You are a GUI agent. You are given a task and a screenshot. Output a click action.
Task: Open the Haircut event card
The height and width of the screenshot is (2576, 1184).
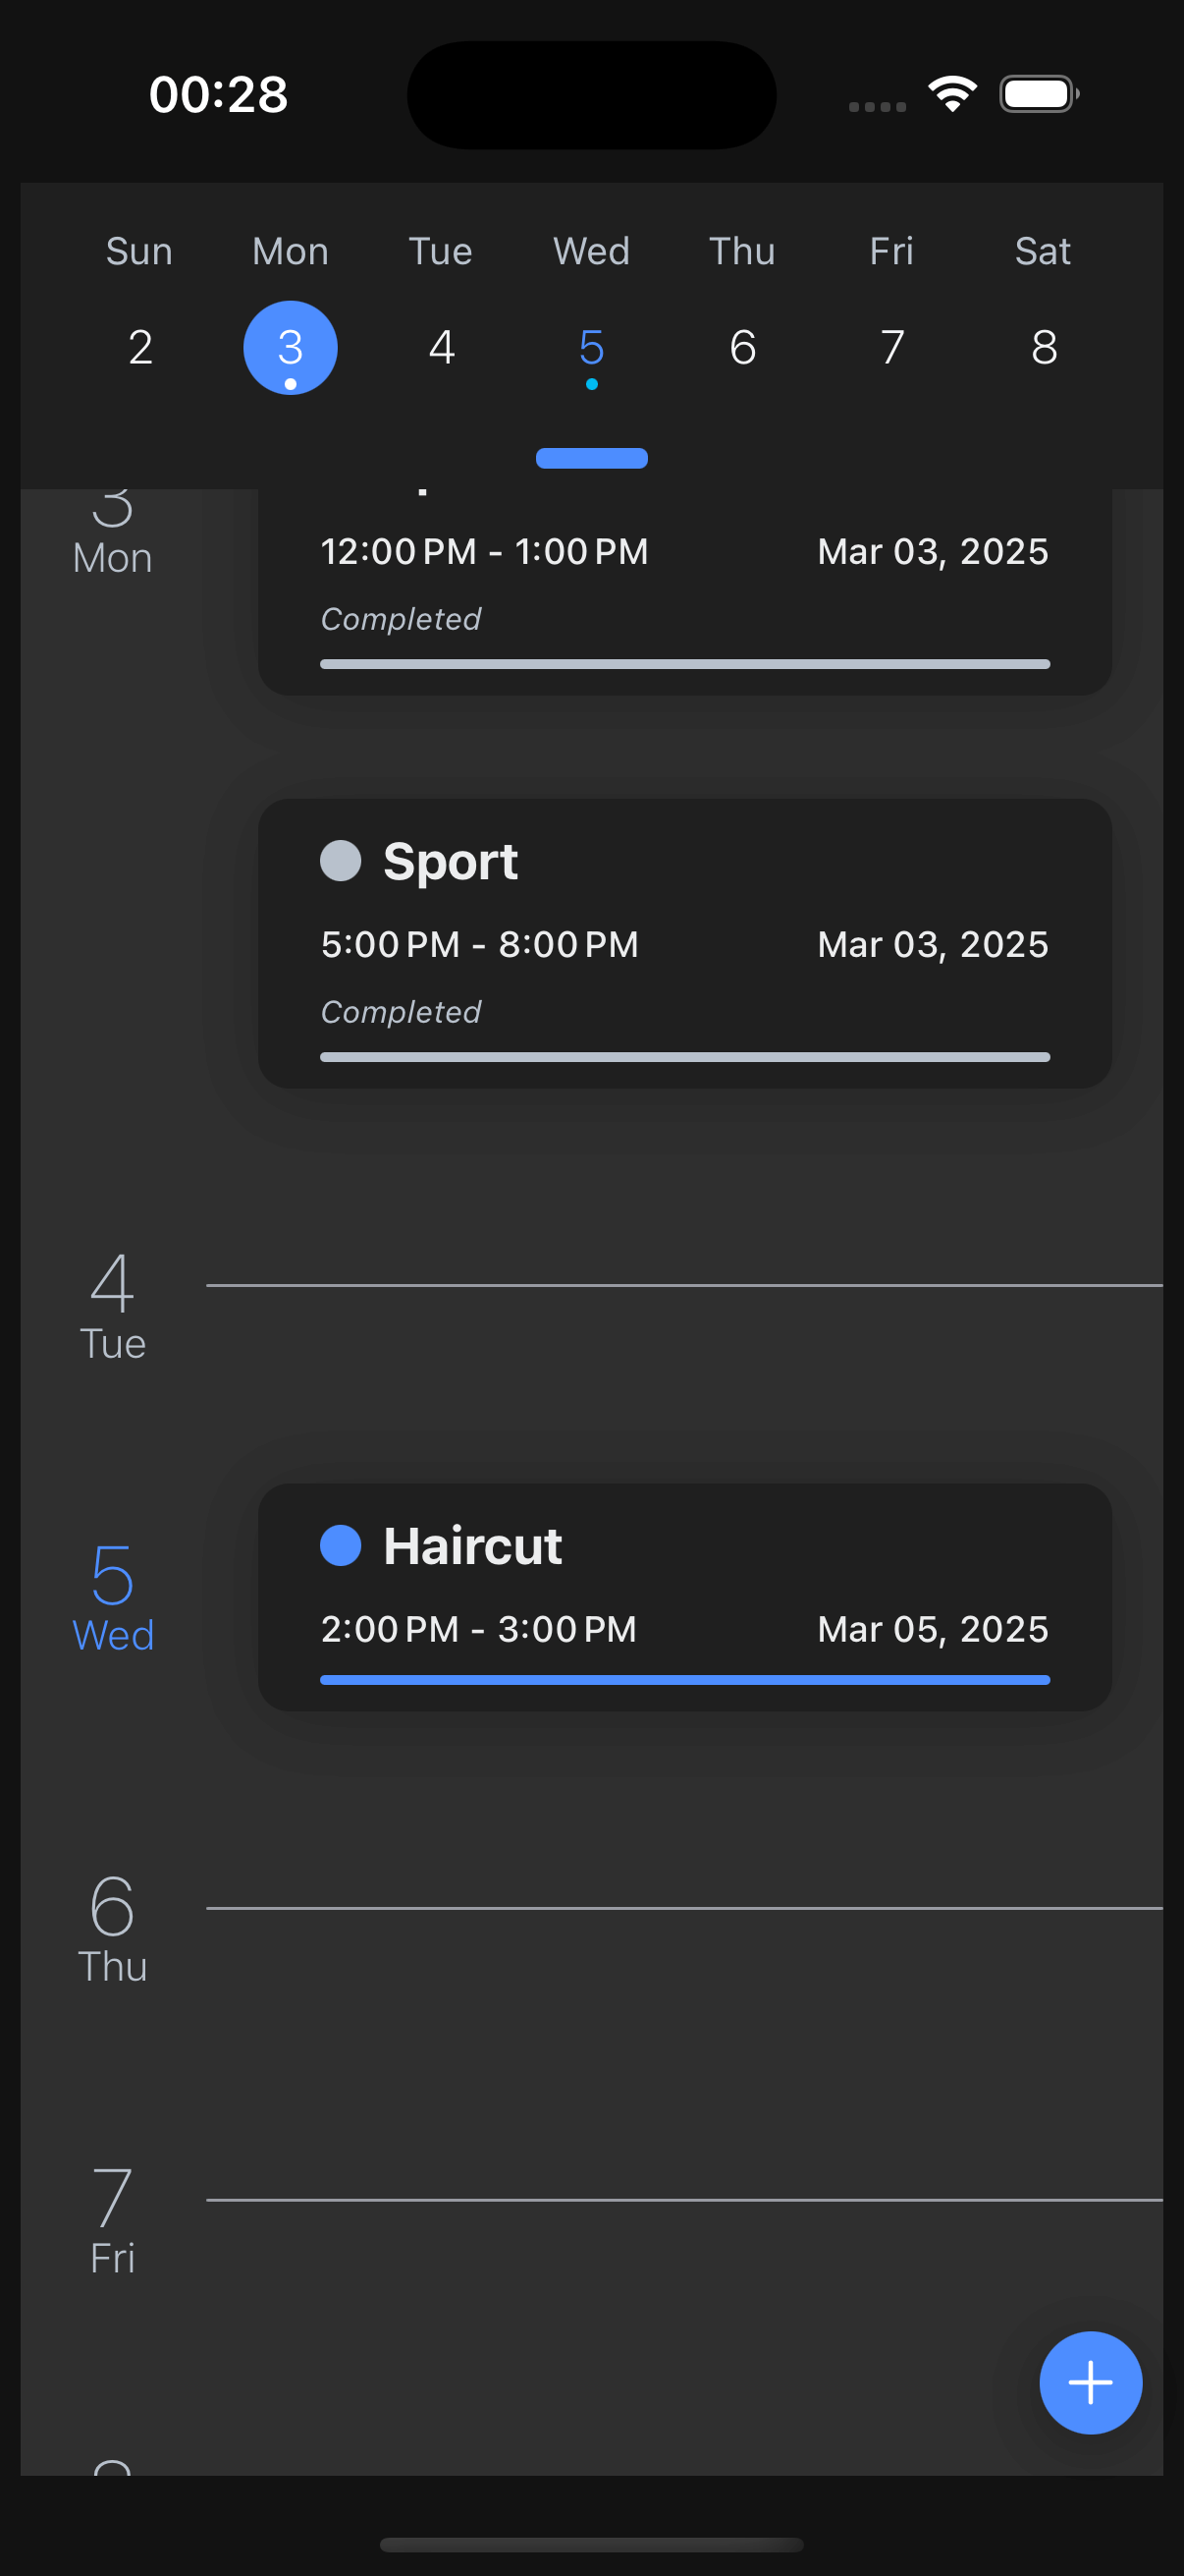point(684,1595)
